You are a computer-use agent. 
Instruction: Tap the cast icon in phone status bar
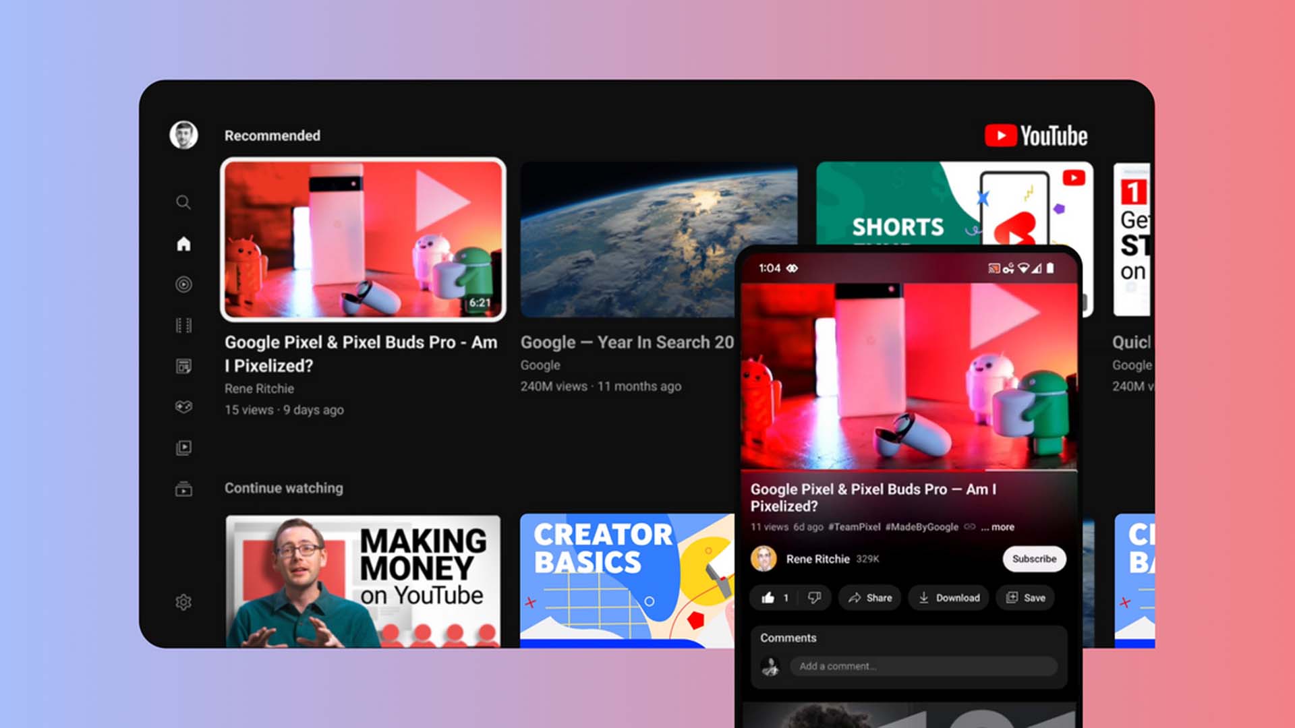coord(994,268)
